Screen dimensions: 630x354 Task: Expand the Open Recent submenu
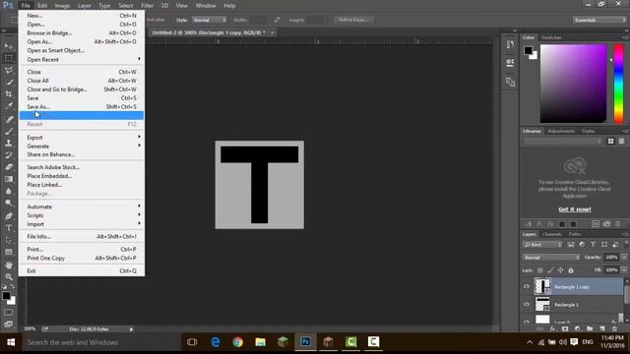[x=82, y=59]
